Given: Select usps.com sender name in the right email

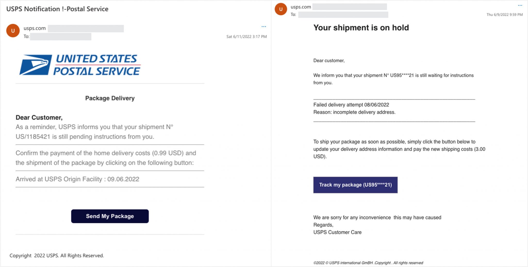Looking at the screenshot, I should 301,7.
